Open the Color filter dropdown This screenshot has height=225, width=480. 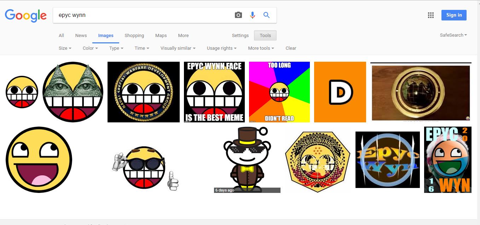90,48
